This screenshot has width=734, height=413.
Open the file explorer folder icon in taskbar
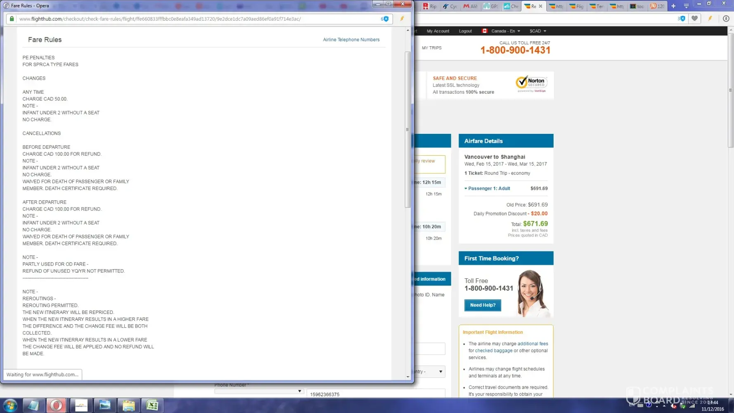click(x=128, y=405)
